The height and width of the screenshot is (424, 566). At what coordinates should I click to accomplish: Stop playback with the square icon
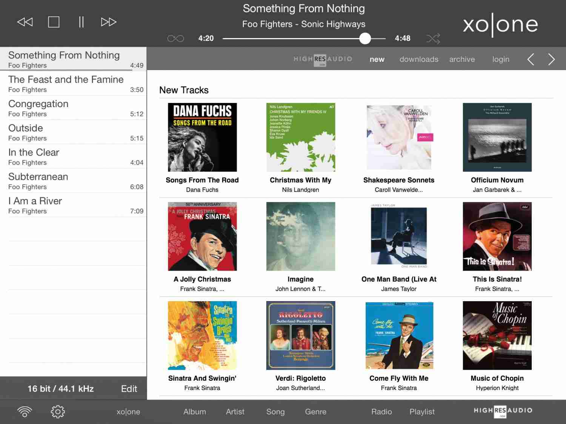(54, 22)
